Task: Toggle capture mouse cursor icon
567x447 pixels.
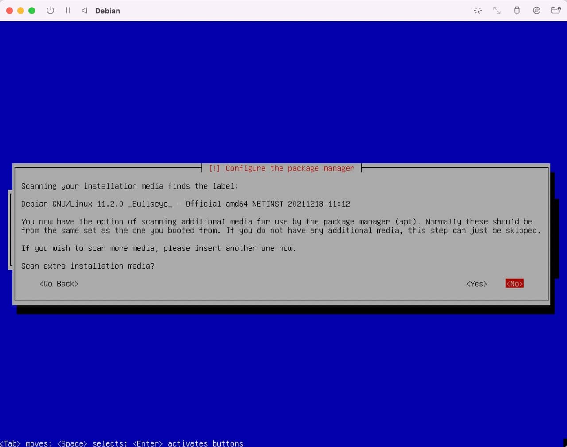Action: [x=478, y=10]
